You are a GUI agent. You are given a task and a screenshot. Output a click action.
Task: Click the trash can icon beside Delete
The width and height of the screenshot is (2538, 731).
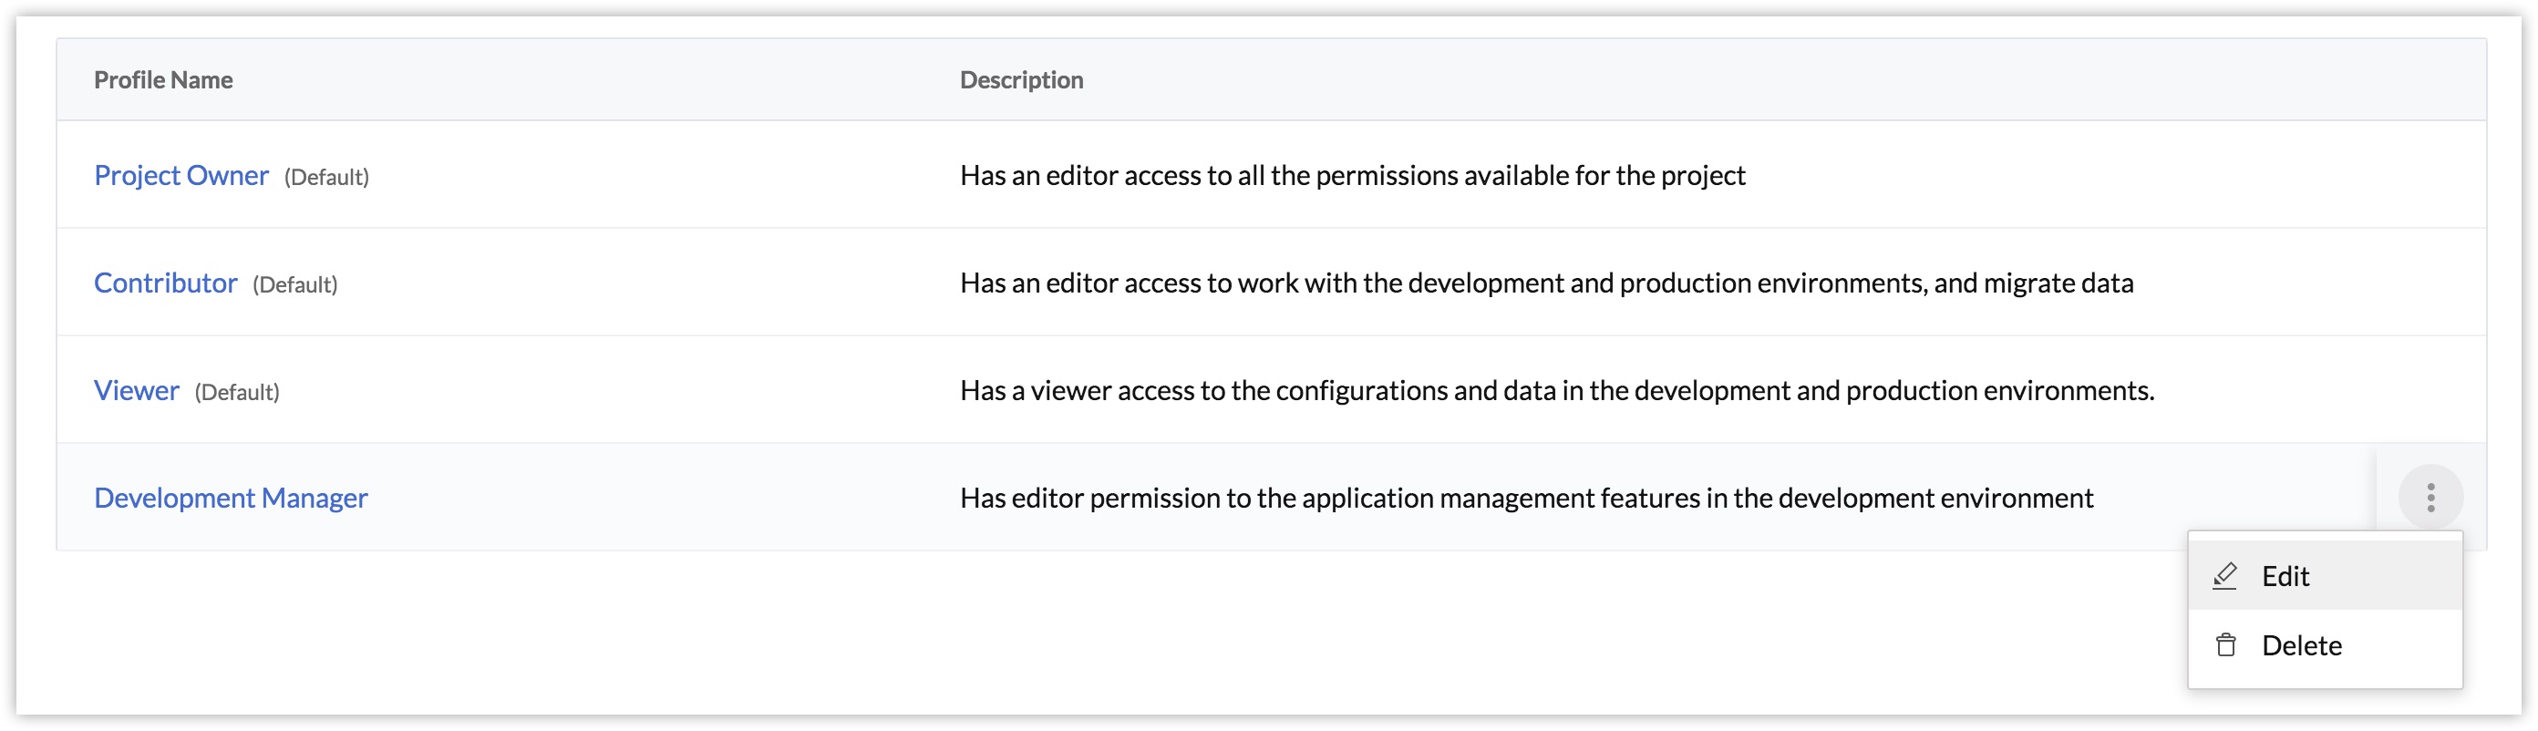pyautogui.click(x=2224, y=645)
